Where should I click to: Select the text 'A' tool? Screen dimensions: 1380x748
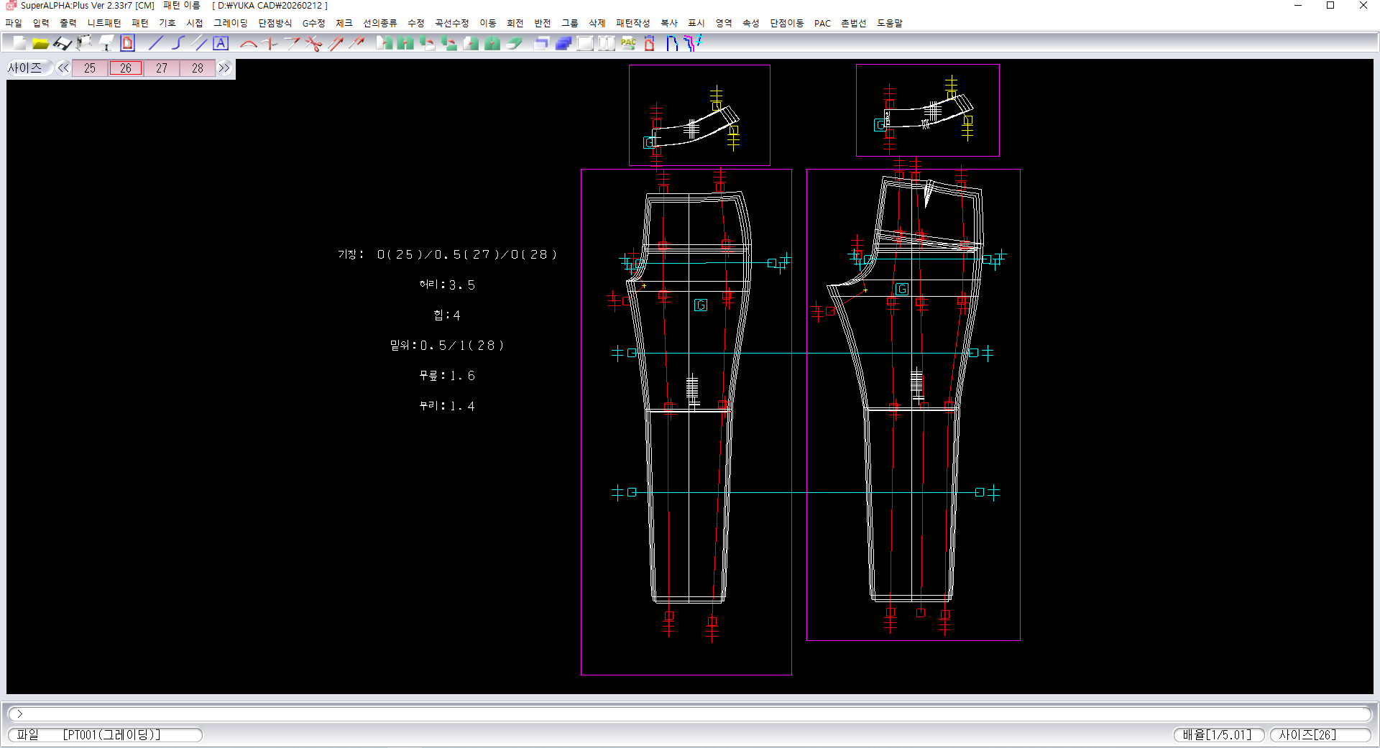[x=221, y=43]
